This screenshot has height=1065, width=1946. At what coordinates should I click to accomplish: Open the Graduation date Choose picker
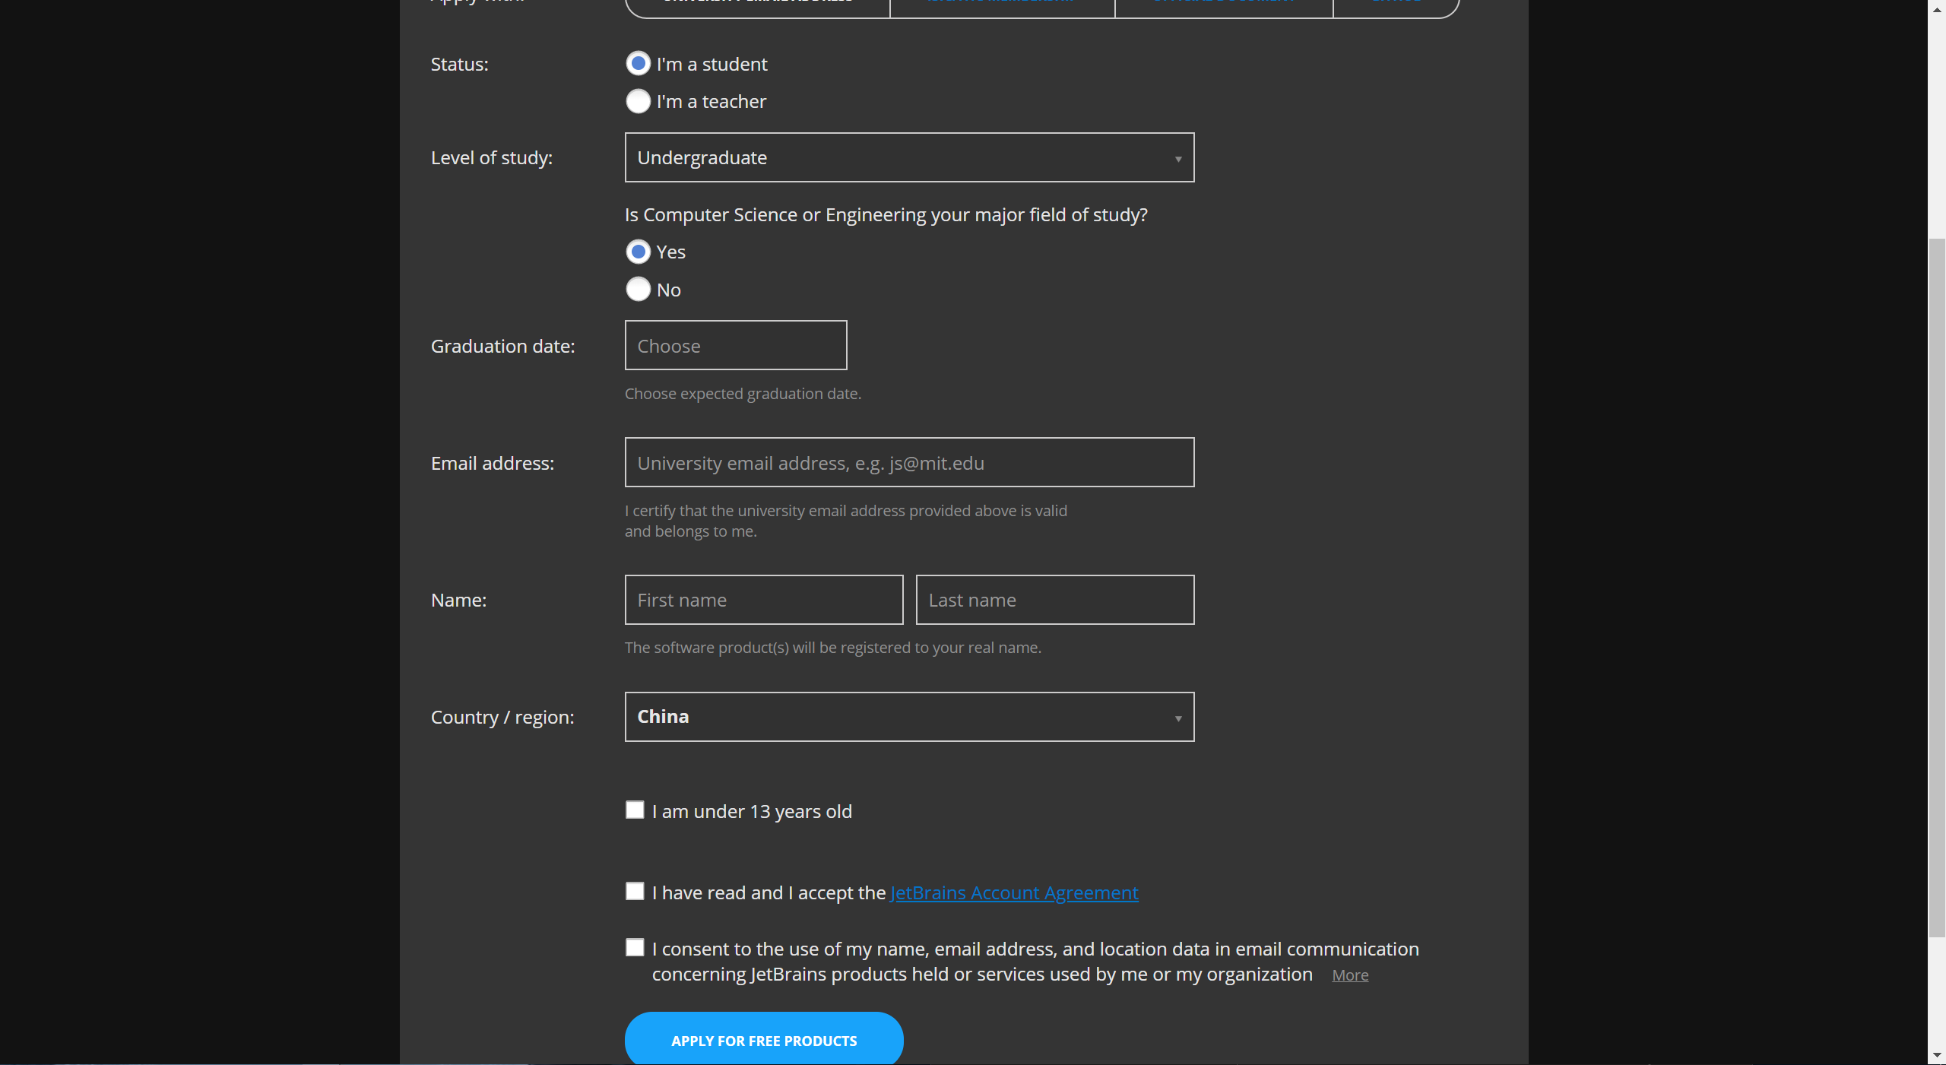[735, 346]
